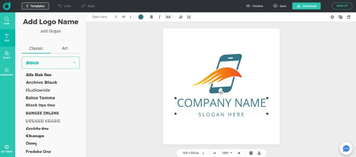Apply Black Ops One font
The image size is (356, 157).
point(40,105)
